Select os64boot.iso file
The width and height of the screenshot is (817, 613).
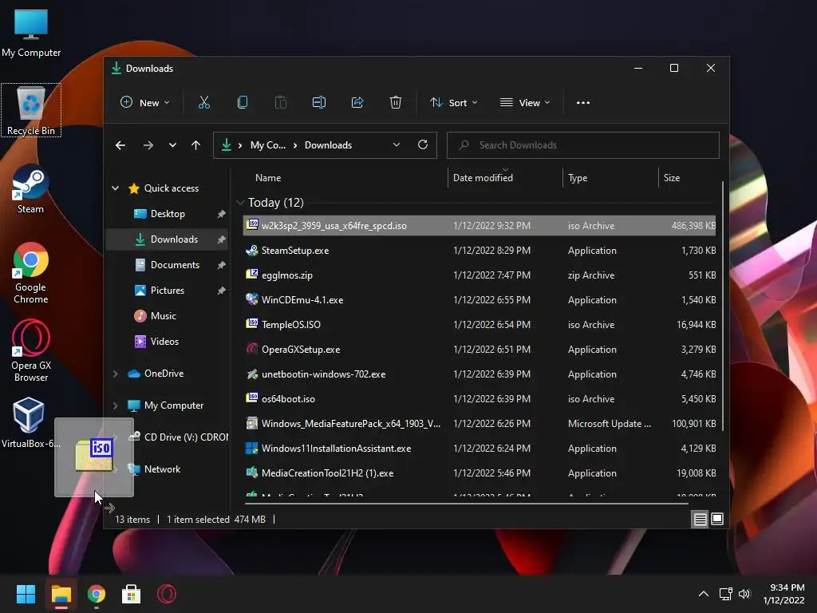pos(480,399)
